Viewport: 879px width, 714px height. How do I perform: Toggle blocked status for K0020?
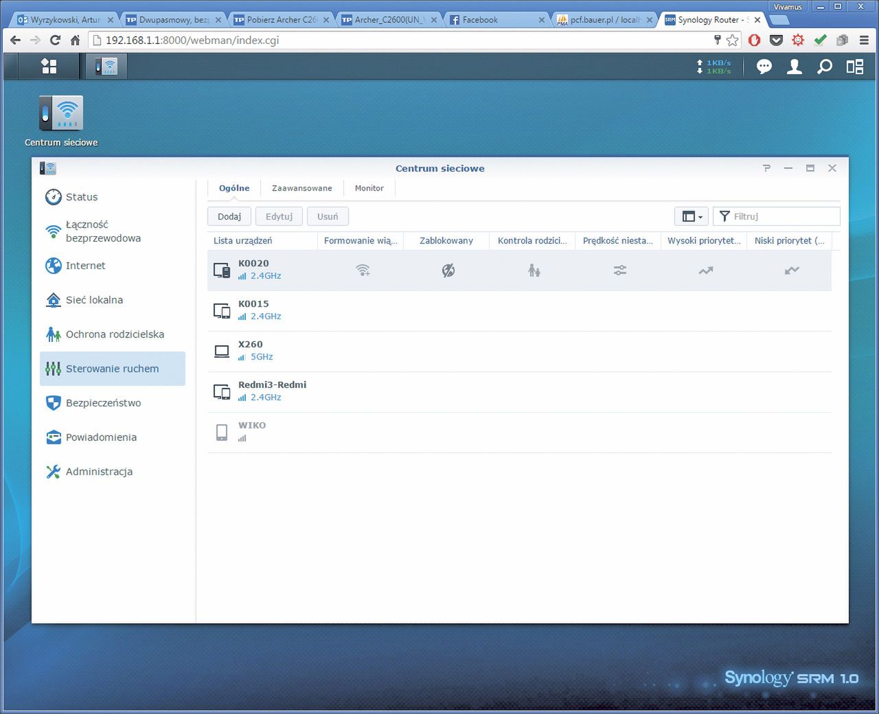coord(448,270)
